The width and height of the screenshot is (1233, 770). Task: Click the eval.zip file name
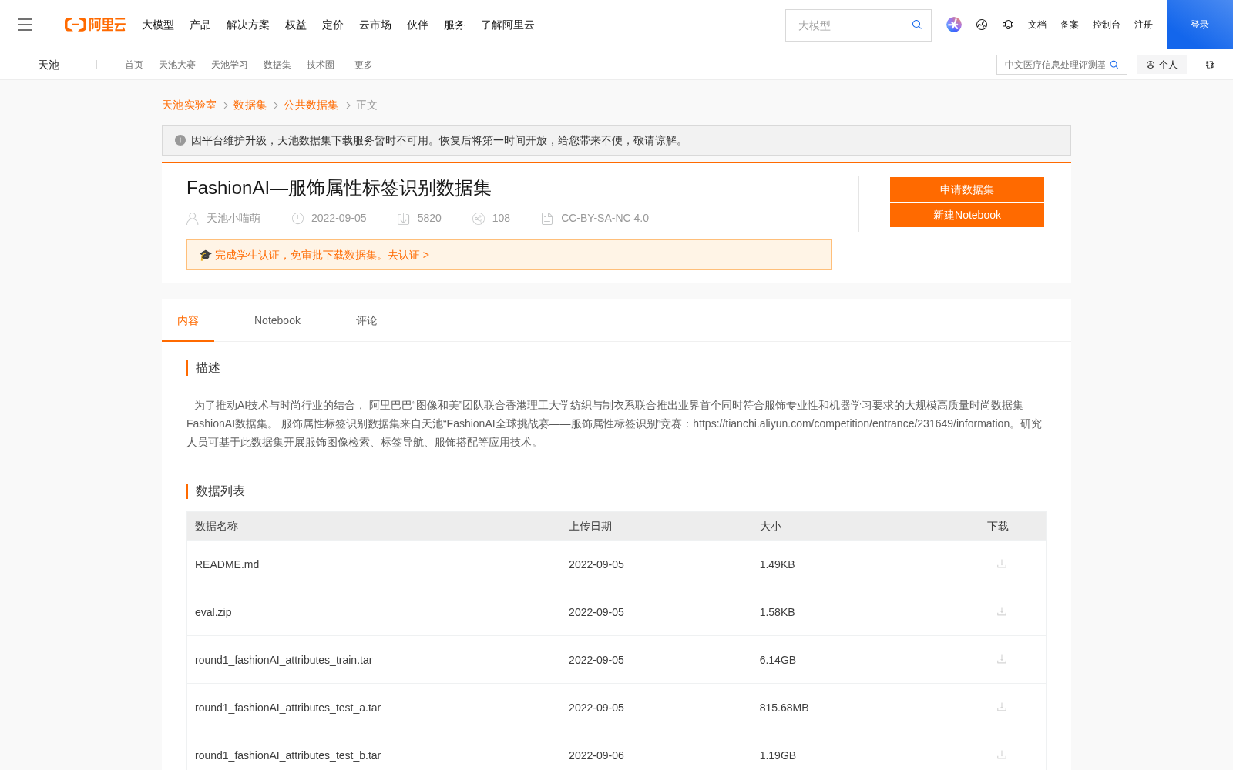pyautogui.click(x=213, y=612)
